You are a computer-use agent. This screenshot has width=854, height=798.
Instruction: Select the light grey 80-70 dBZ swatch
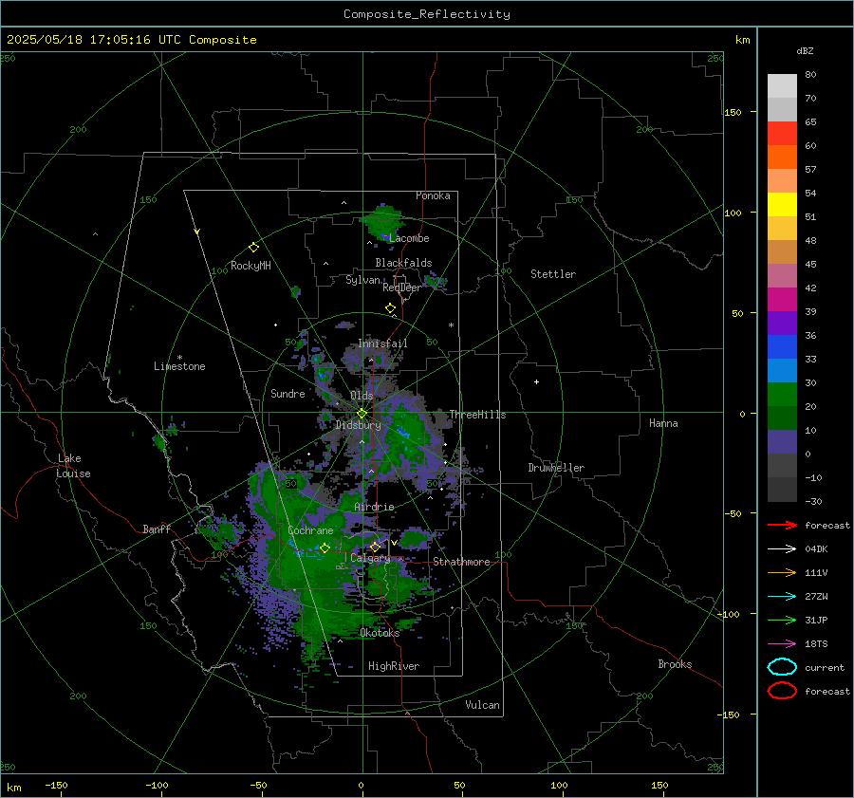(x=782, y=86)
